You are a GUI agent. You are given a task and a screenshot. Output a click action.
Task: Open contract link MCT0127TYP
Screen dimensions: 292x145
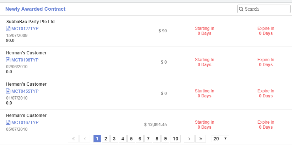click(x=25, y=29)
